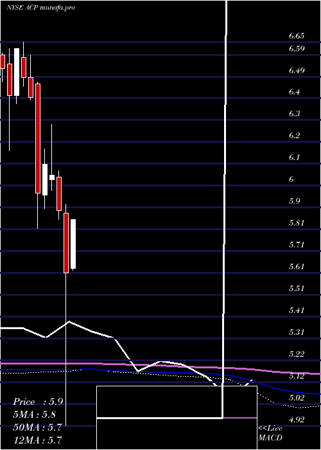Click the 5.12 price axis label

(x=297, y=376)
